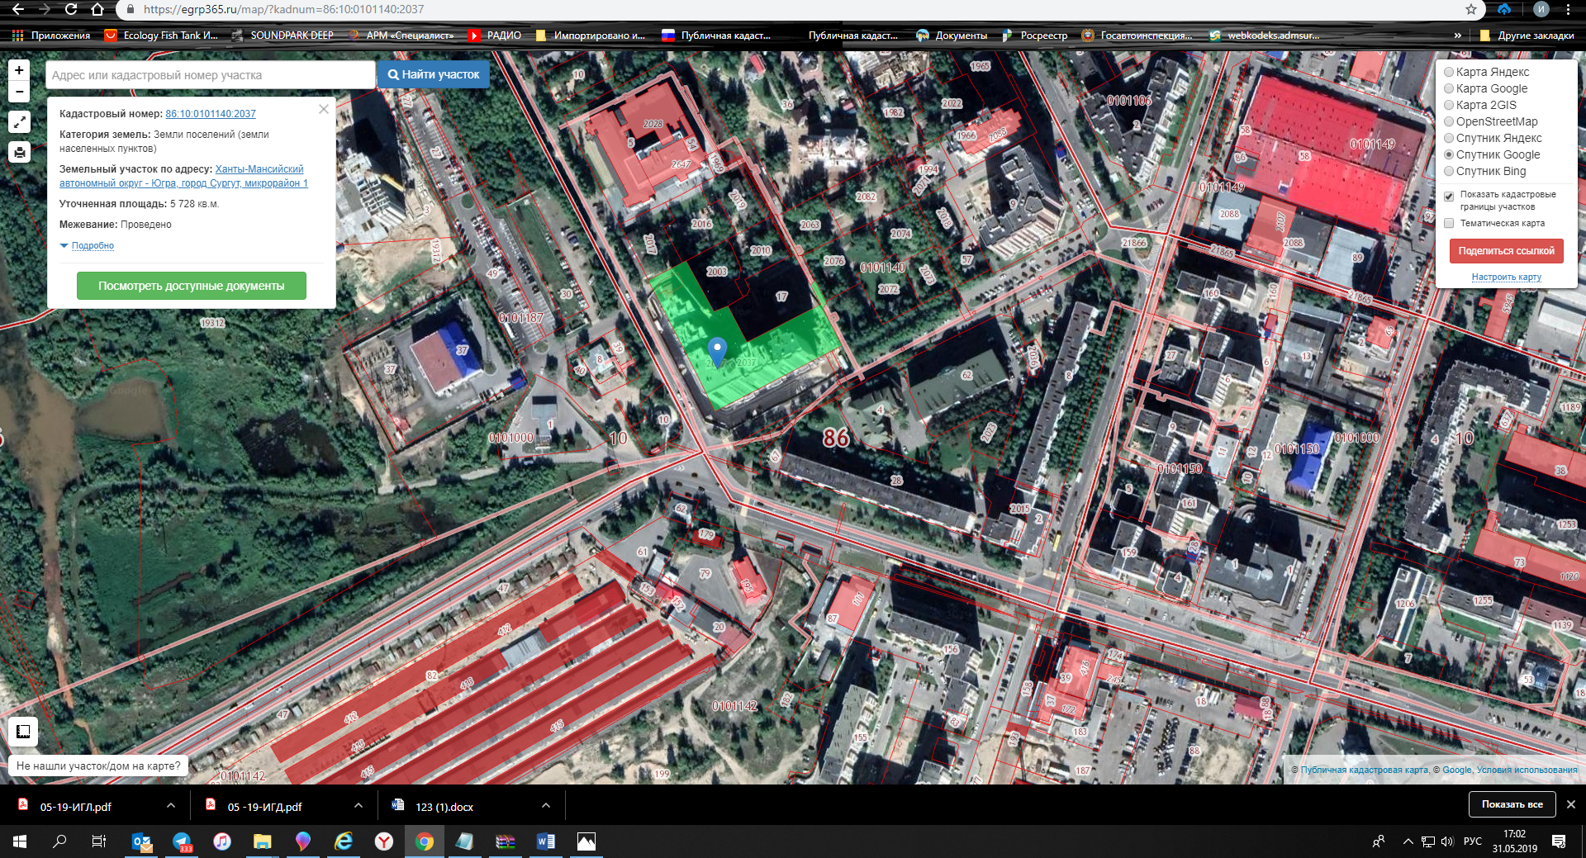Close the parcel info panel
The height and width of the screenshot is (858, 1586).
click(x=324, y=109)
